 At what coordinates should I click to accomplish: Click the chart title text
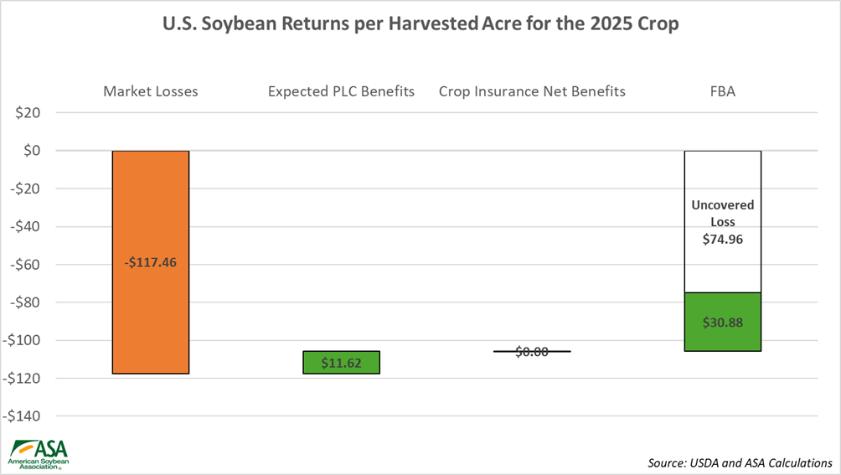(420, 24)
